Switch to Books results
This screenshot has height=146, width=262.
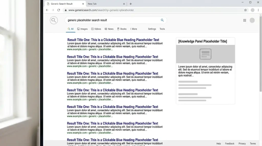(x=122, y=29)
